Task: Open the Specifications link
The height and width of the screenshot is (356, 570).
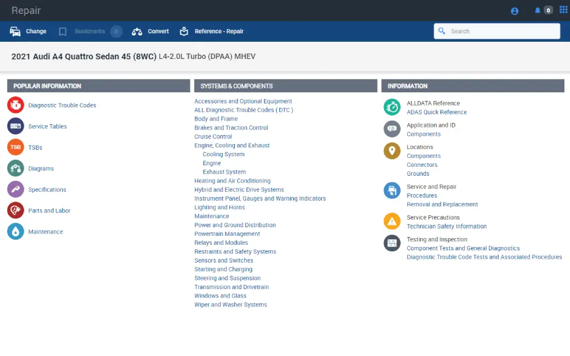Action: [47, 190]
